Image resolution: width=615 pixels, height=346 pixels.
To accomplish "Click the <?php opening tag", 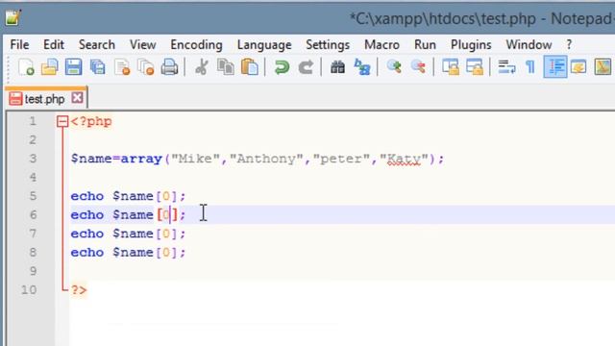I will pos(91,122).
